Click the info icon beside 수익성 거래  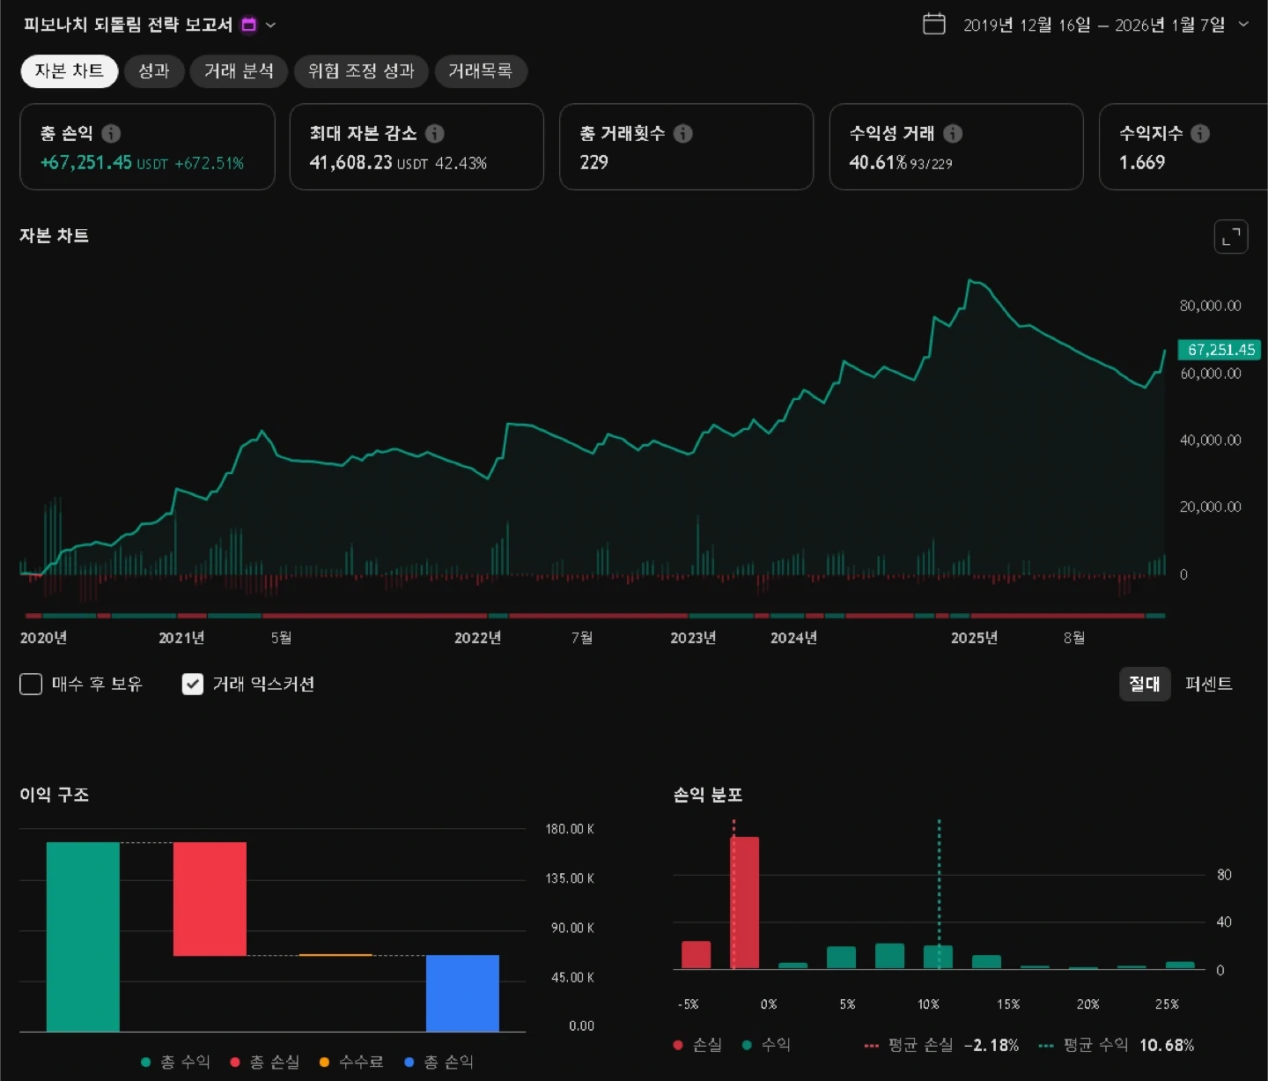(953, 133)
